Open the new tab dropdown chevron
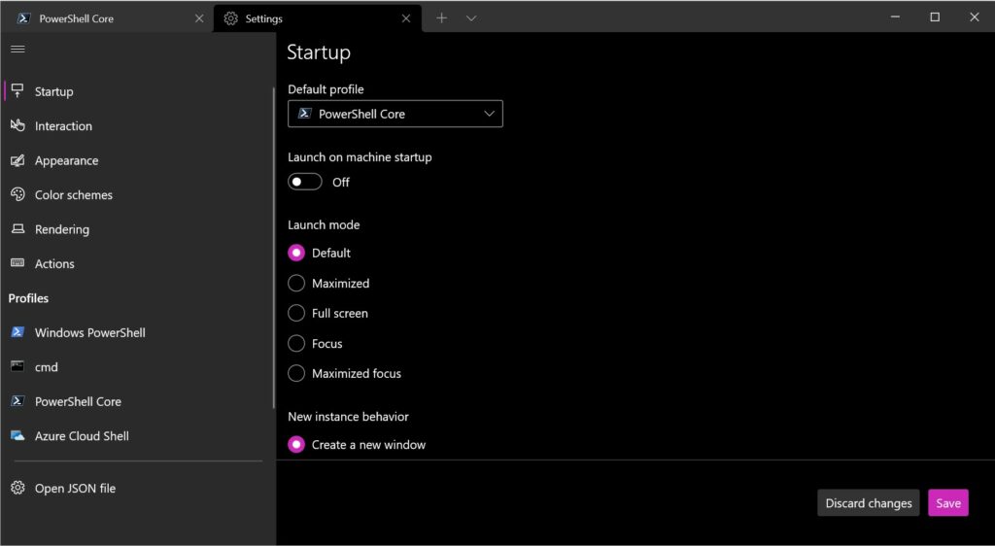Viewport: 995px width, 546px height. pyautogui.click(x=471, y=17)
